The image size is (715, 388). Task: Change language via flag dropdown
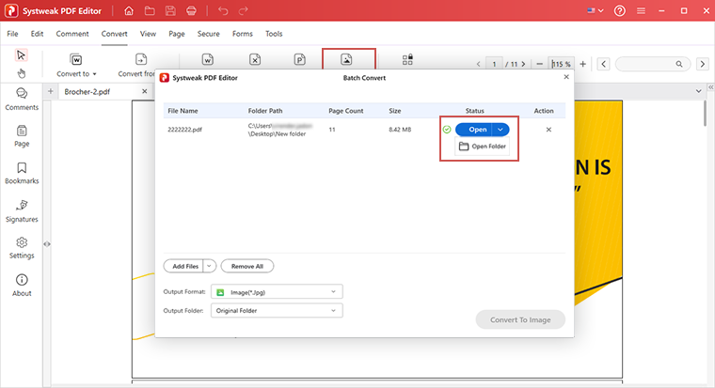pyautogui.click(x=596, y=10)
